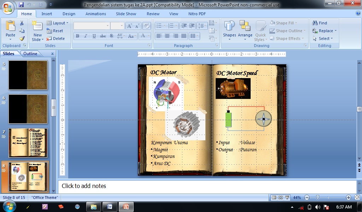
Task: Go to the Slide Show tab
Action: coord(126,14)
